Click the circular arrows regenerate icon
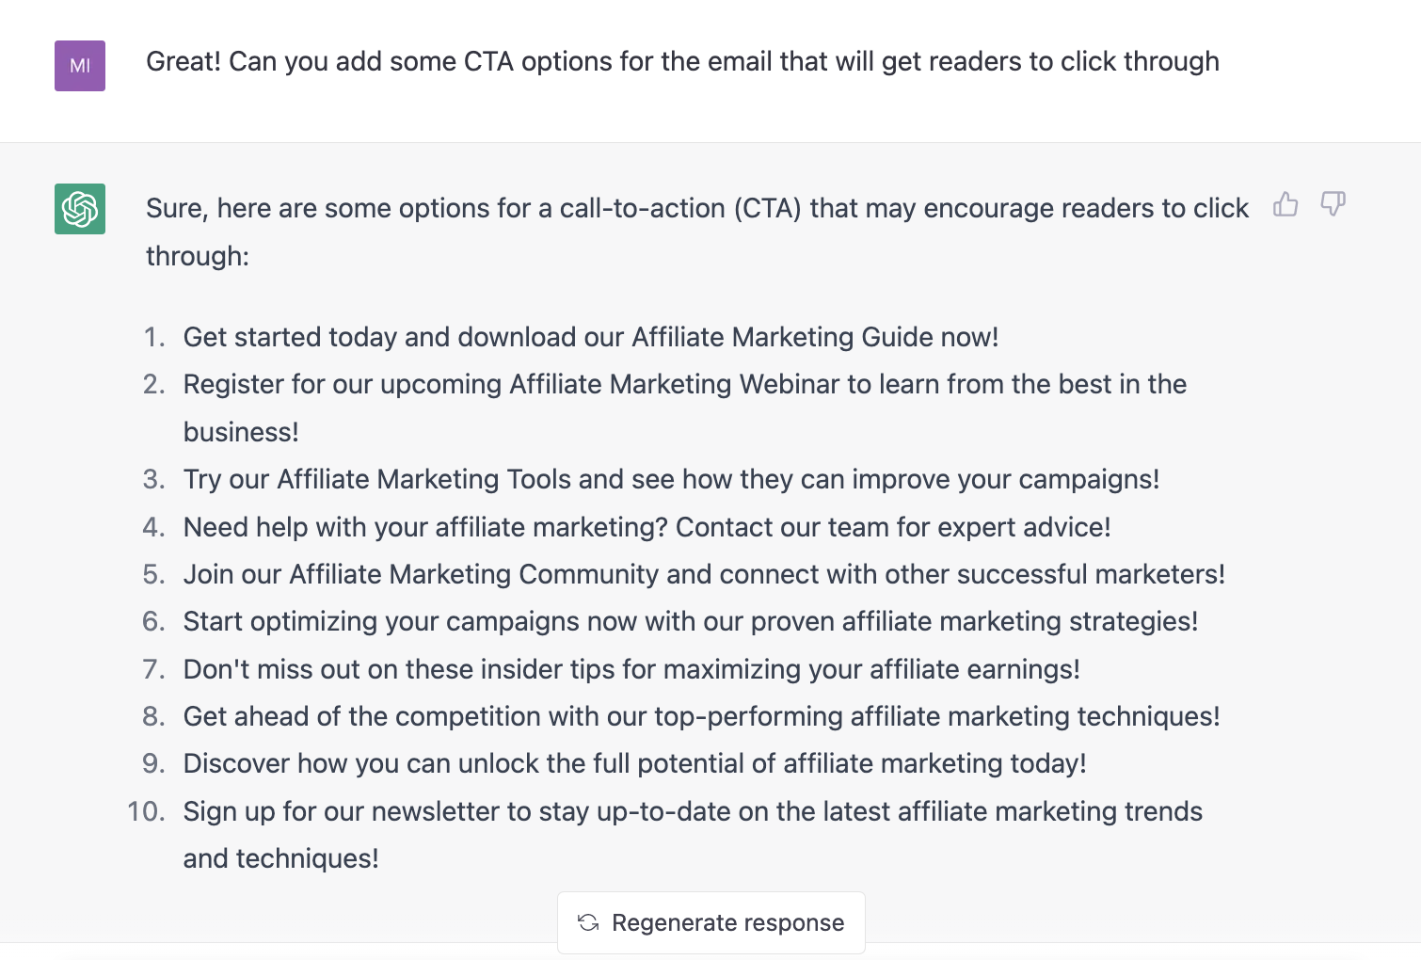This screenshot has width=1421, height=960. (588, 922)
